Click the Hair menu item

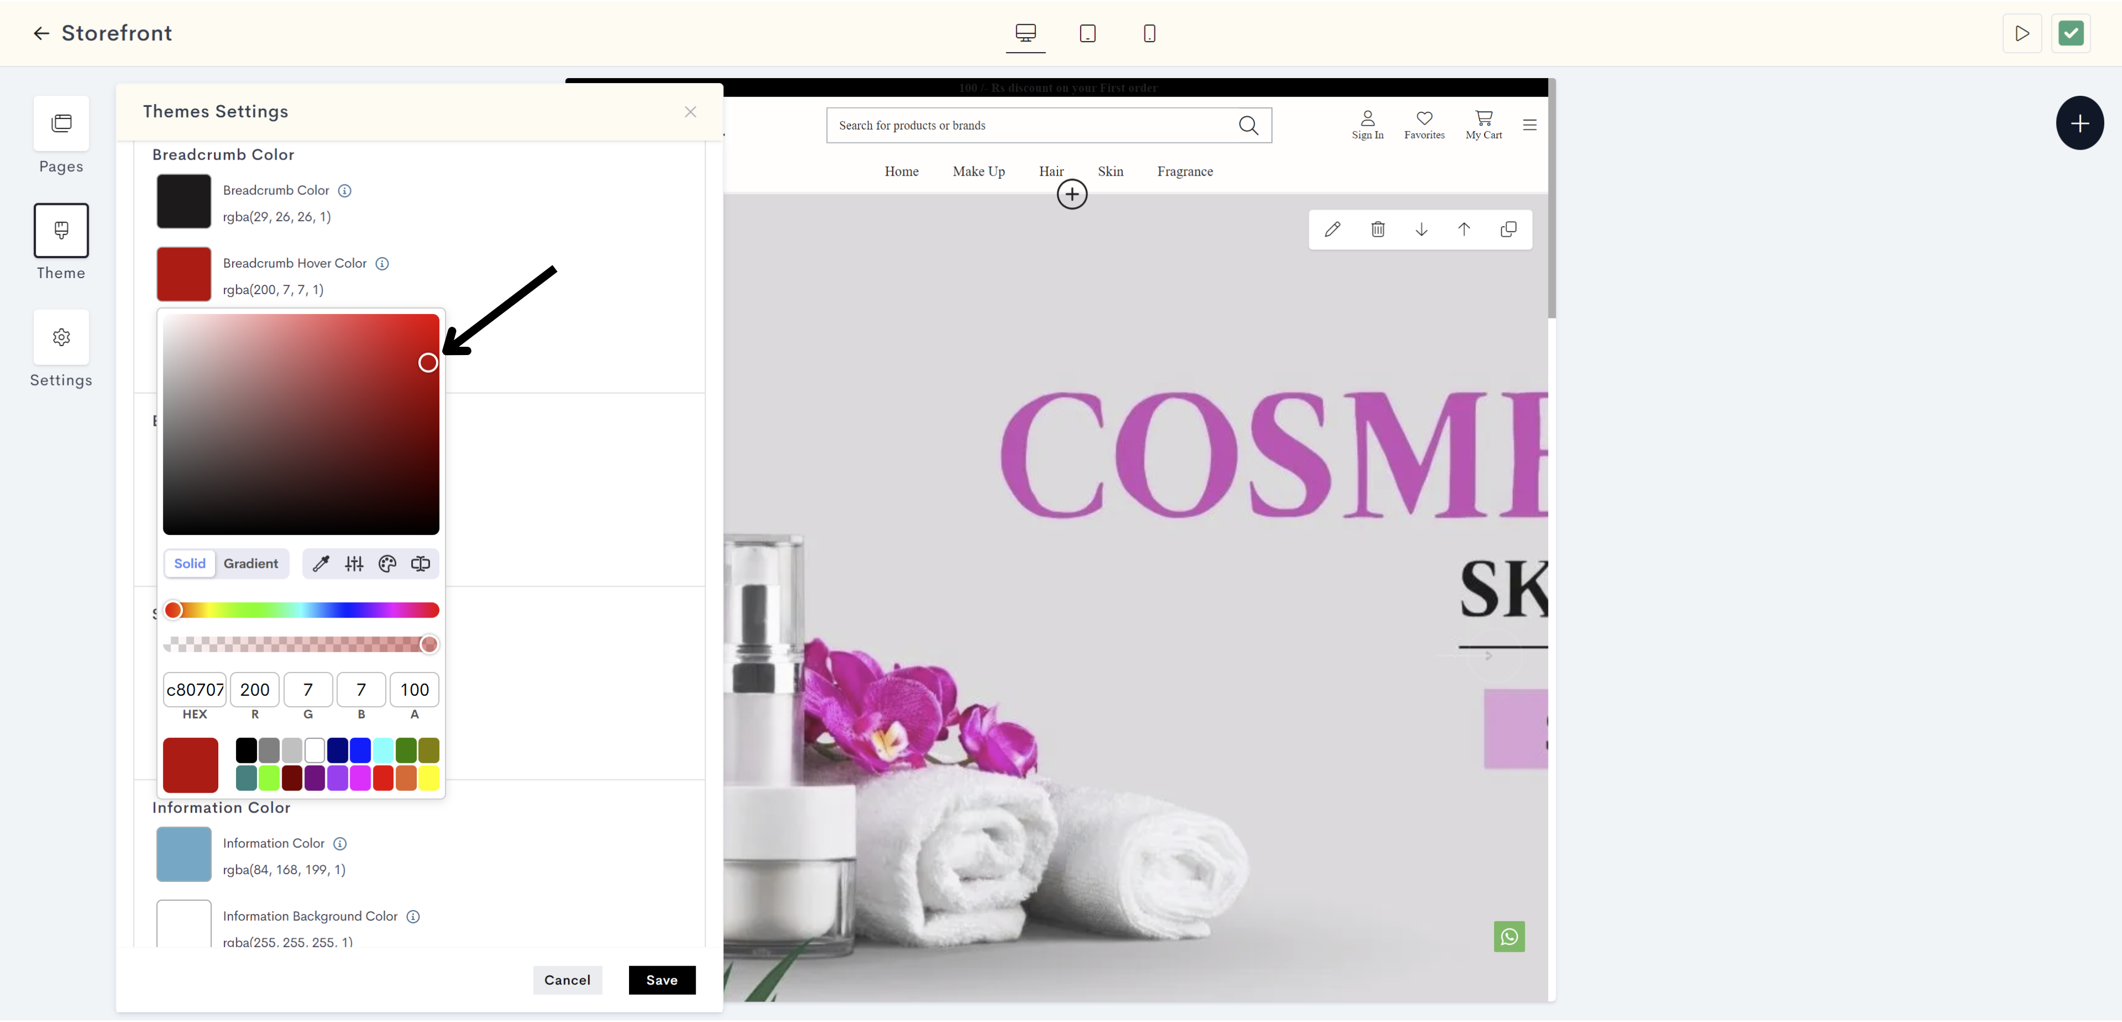click(1050, 171)
